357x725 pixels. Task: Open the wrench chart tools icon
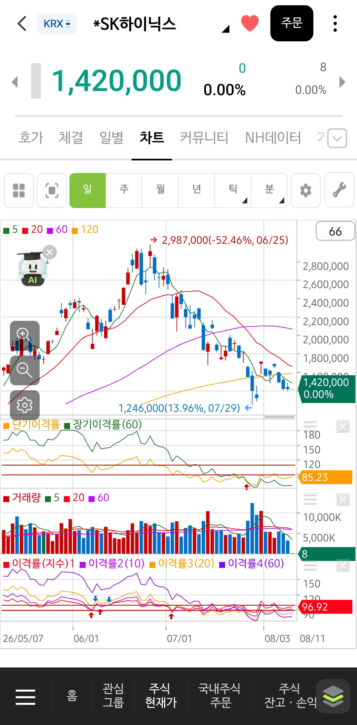339,191
